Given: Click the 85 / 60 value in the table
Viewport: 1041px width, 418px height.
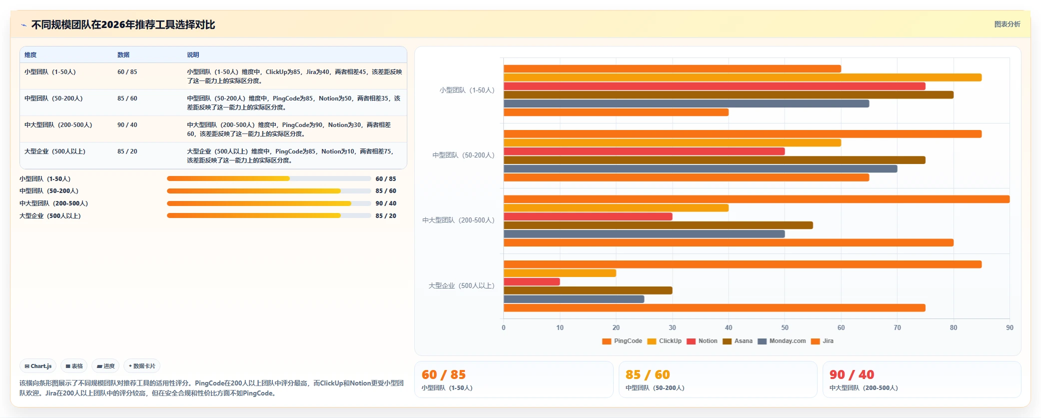Looking at the screenshot, I should [x=127, y=98].
